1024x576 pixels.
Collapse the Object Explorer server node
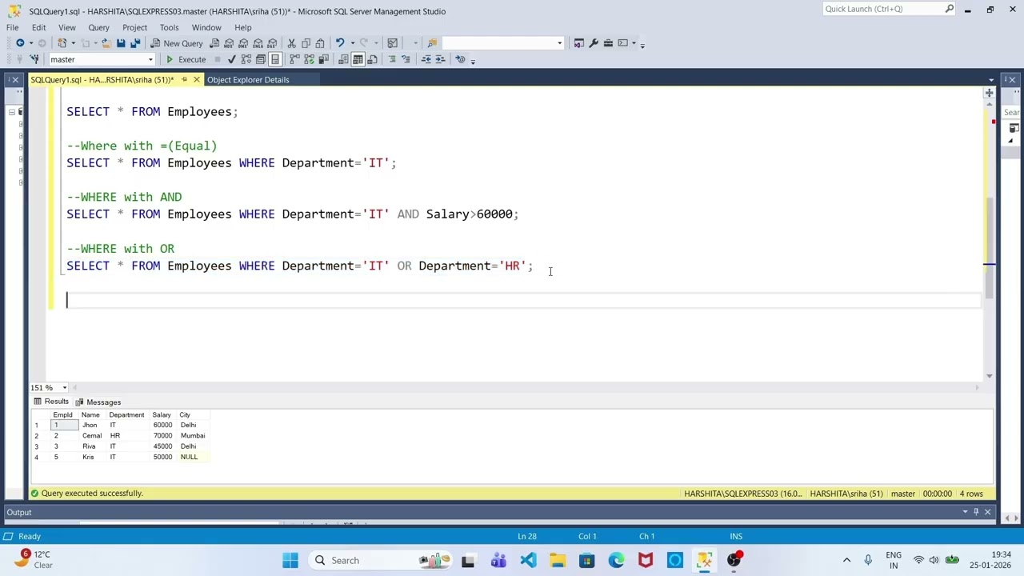pos(11,112)
